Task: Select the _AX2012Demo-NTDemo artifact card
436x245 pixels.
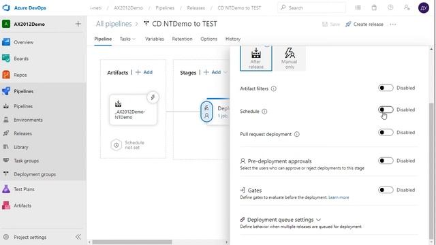Action: [x=133, y=110]
